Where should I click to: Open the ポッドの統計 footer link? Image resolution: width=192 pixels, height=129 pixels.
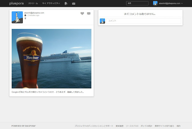click(x=146, y=126)
